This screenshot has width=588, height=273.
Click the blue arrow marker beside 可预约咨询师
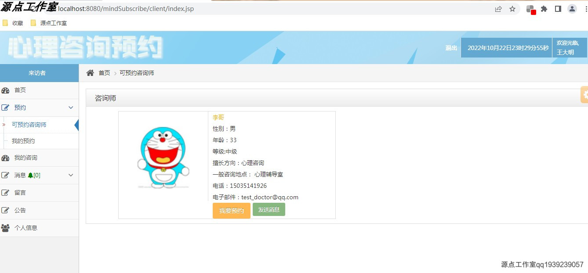click(x=77, y=125)
